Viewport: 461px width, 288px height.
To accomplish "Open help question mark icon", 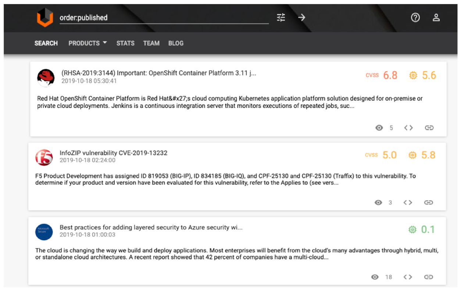I will (x=415, y=17).
